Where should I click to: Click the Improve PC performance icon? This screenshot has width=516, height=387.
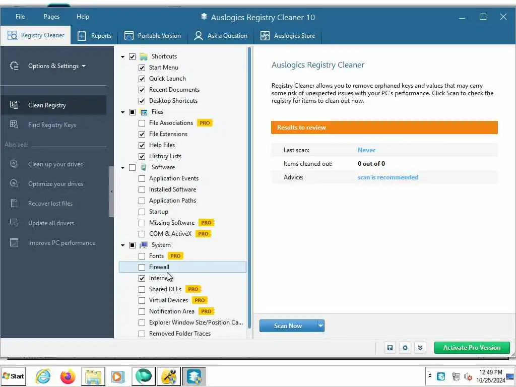[14, 242]
